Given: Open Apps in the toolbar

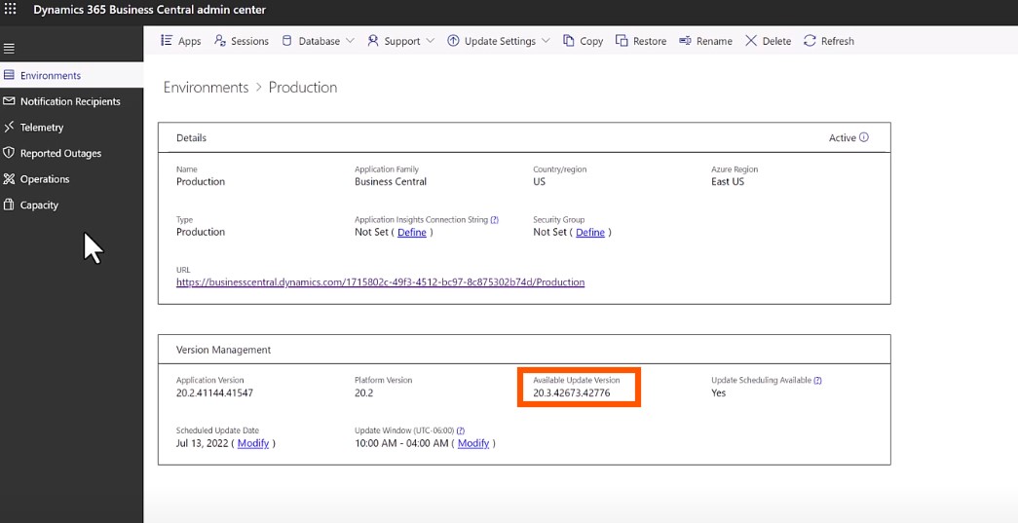Looking at the screenshot, I should click(x=180, y=41).
